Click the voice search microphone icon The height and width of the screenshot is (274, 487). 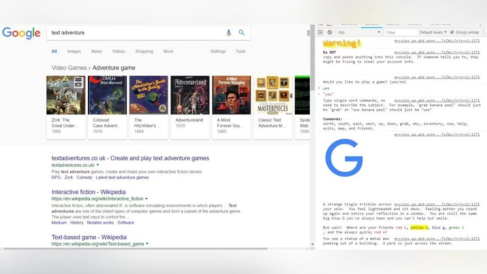click(228, 33)
